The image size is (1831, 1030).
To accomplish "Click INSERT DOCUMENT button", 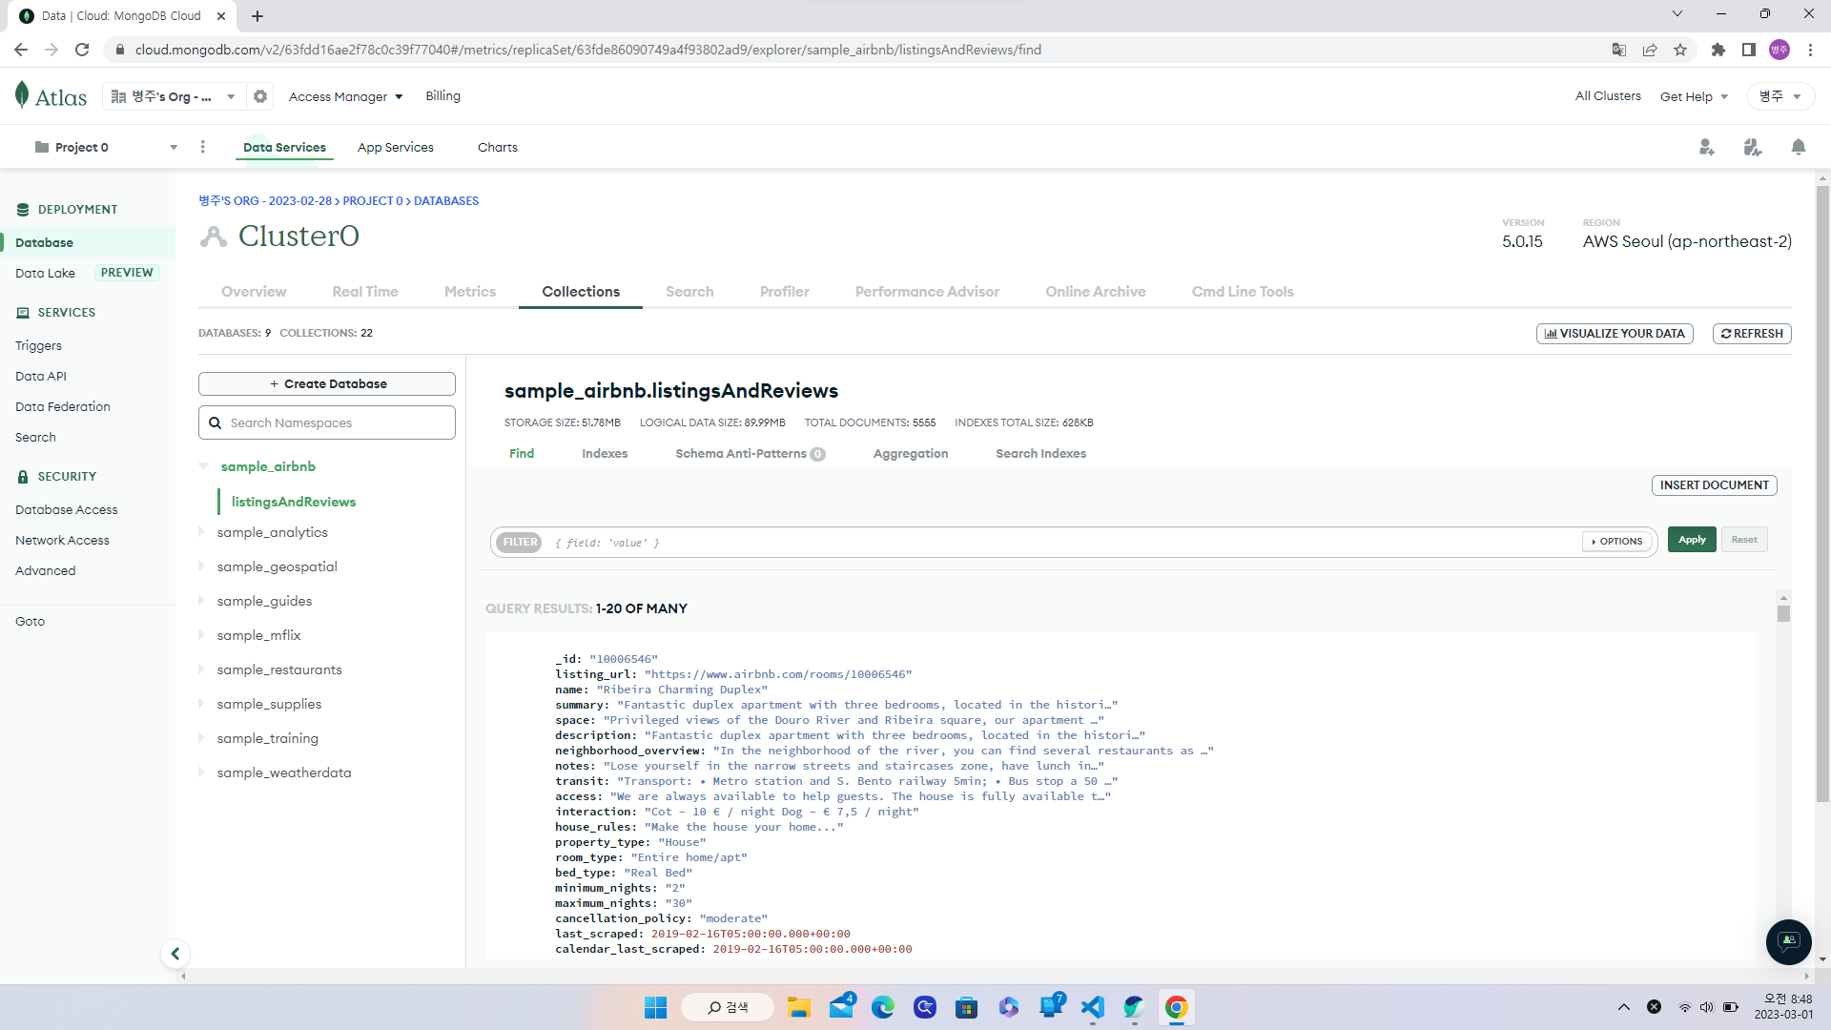I will pos(1715,485).
